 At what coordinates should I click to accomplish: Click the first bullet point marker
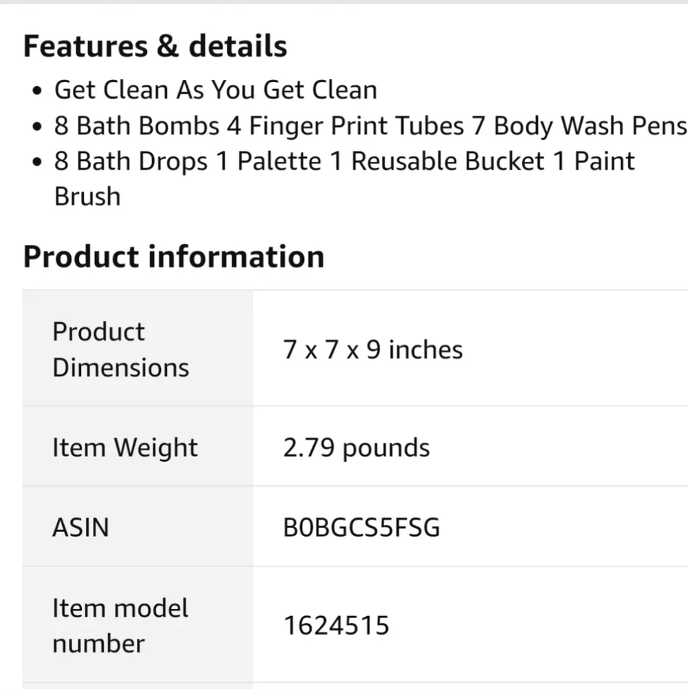pyautogui.click(x=37, y=91)
